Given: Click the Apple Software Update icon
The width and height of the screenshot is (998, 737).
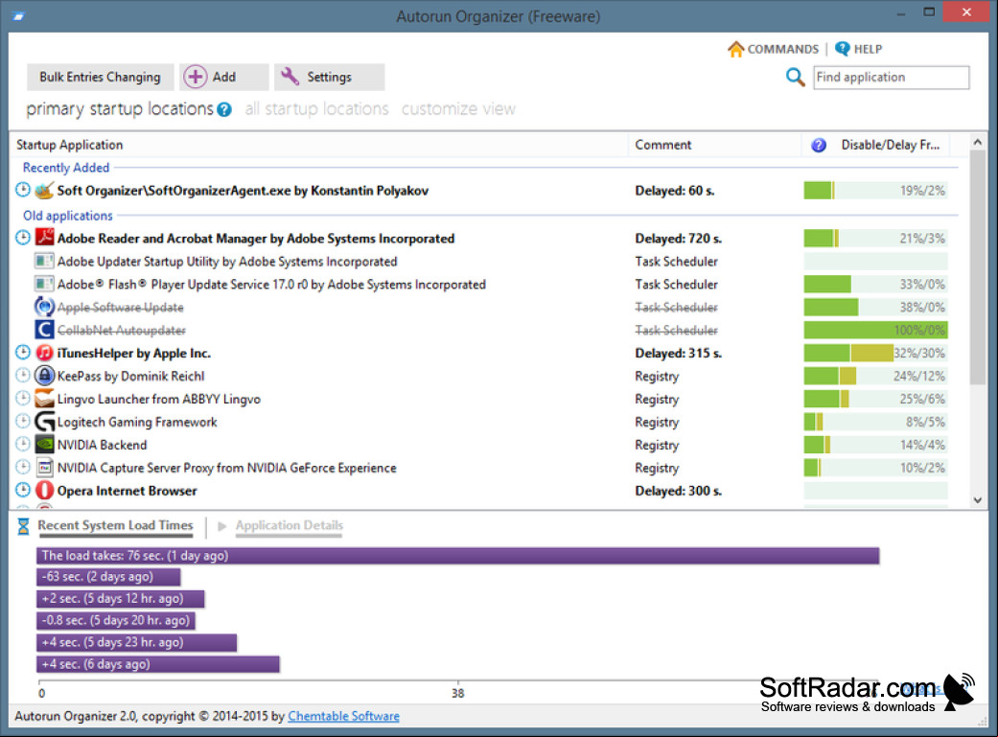Looking at the screenshot, I should tap(44, 307).
